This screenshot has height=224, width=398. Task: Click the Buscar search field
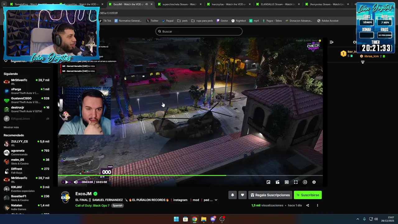pos(199,31)
